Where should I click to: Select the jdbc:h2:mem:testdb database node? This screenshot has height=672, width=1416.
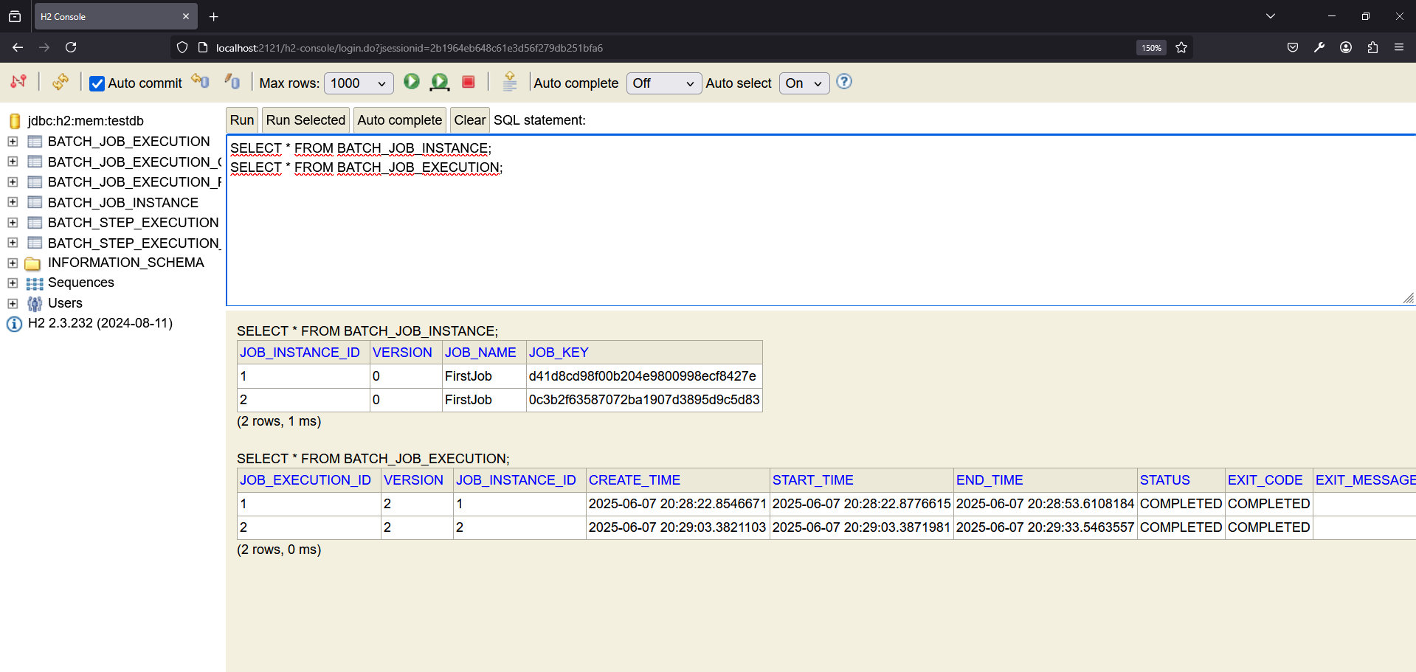coord(86,121)
